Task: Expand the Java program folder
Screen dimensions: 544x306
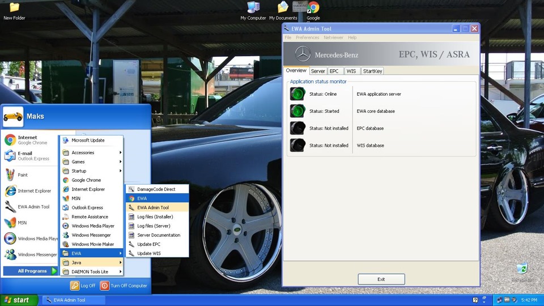Action: 92,262
